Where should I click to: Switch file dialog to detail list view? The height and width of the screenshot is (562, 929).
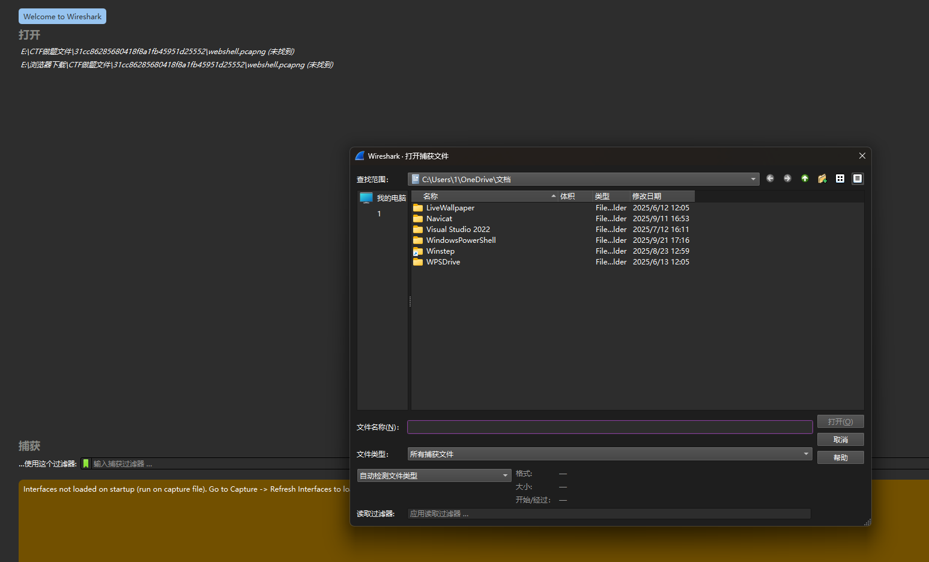[858, 179]
